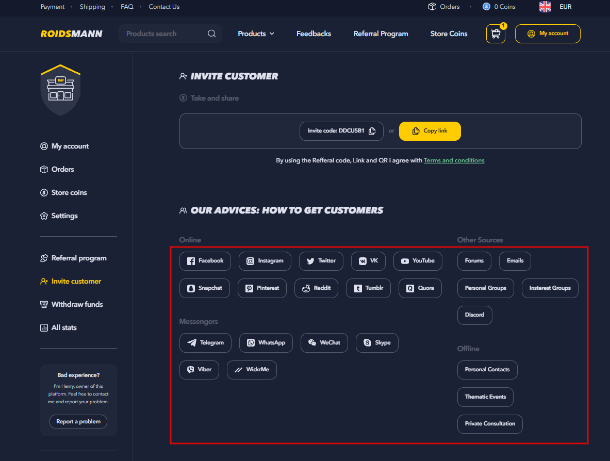Open Withdraw funds in the sidebar
This screenshot has height=461, width=610.
[72, 305]
